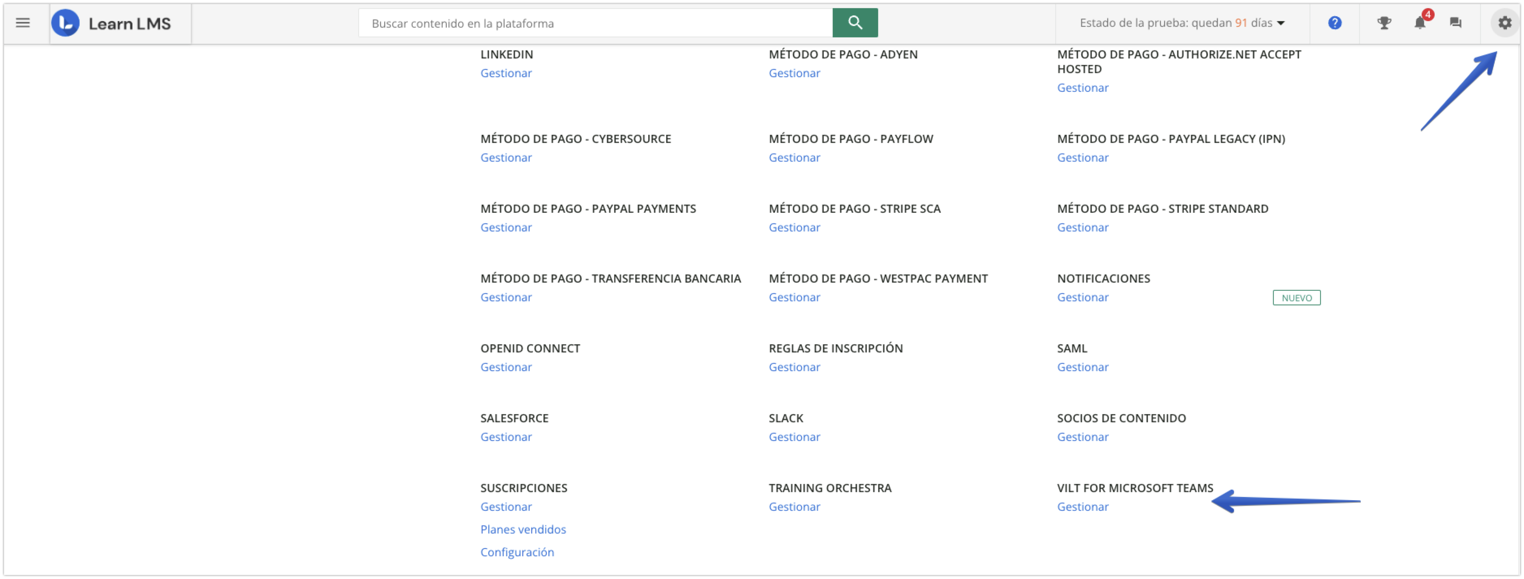
Task: Manage the Salesforce integration
Action: tap(506, 436)
